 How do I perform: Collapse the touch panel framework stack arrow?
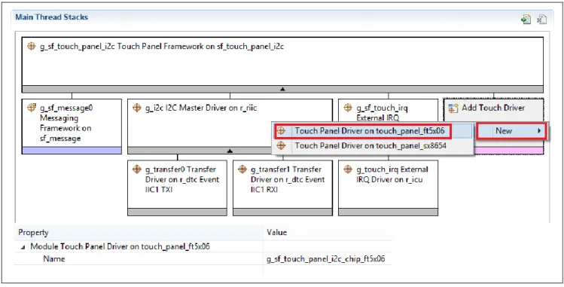coord(282,89)
